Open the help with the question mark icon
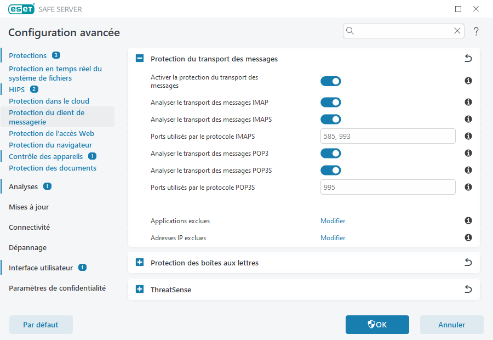 [x=475, y=31]
